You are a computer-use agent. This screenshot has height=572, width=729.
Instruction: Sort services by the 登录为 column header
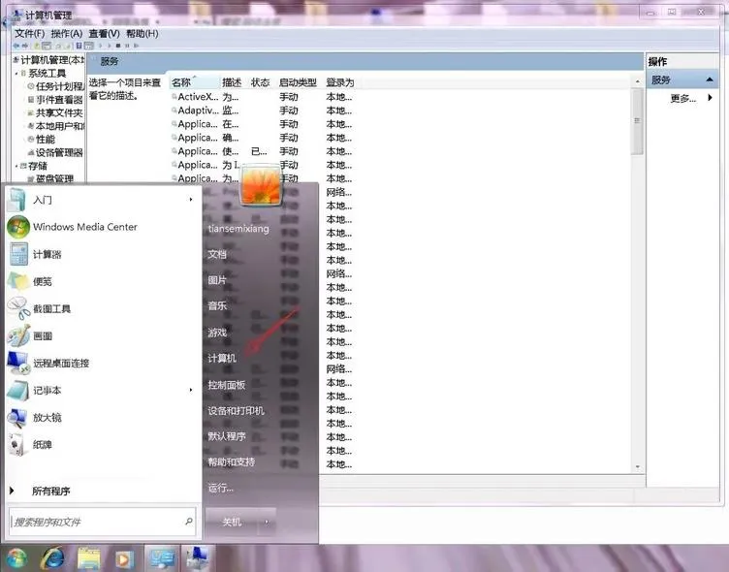tap(340, 82)
